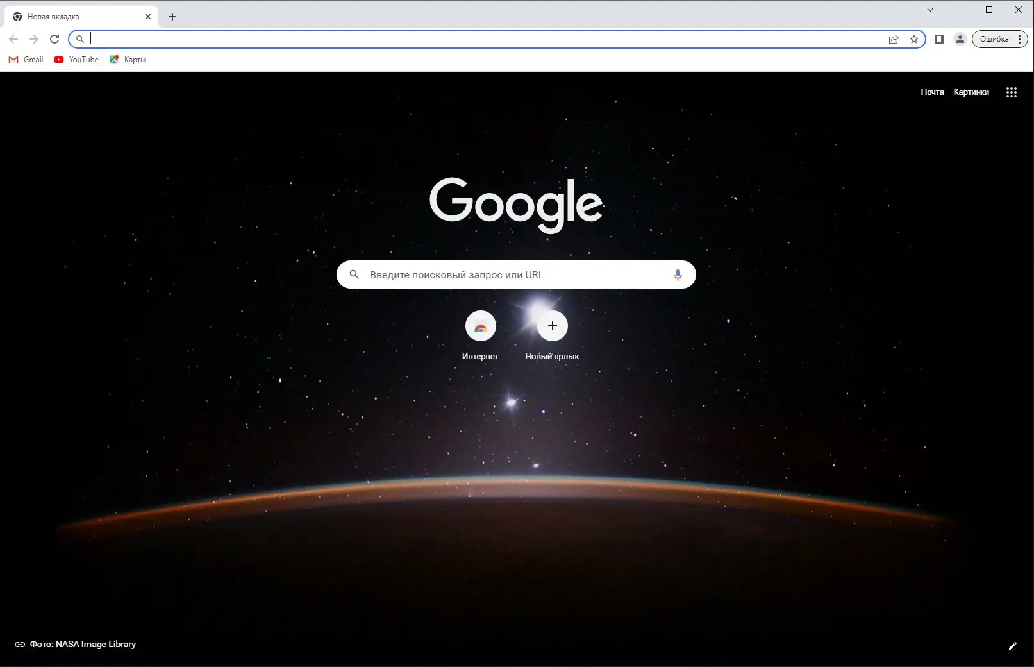Image resolution: width=1034 pixels, height=667 pixels.
Task: Open the Chrome profile avatar
Action: click(x=960, y=39)
